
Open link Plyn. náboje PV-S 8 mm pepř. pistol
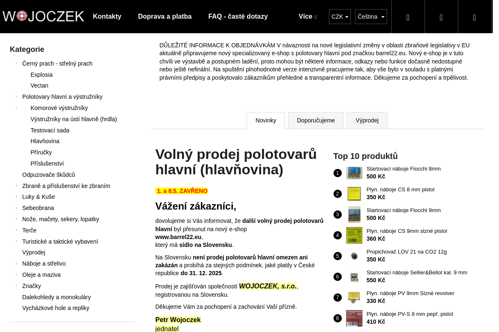(x=410, y=314)
